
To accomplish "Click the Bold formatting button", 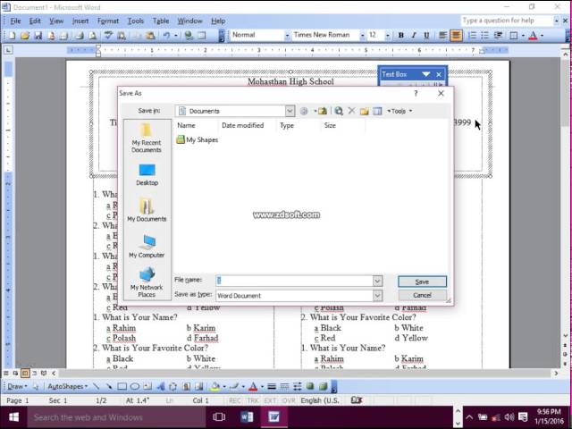I will coord(401,36).
